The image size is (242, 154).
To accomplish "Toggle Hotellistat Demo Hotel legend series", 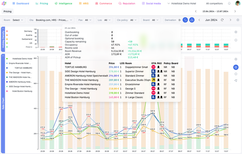I will (x=19, y=59).
